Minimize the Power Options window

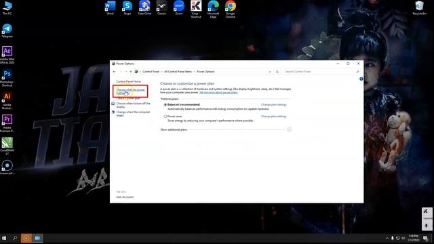(338, 64)
